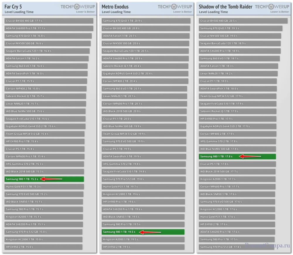293x255 pixels.
Task: Select the Samsung 870 QVO 19.3 s bar
Action: [x=241, y=28]
